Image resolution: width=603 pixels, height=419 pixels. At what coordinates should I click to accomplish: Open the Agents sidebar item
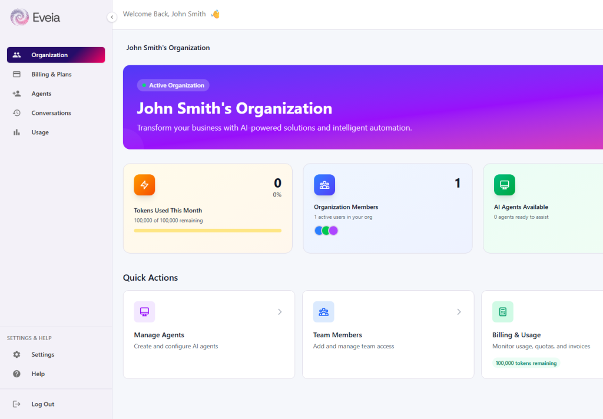pos(41,94)
